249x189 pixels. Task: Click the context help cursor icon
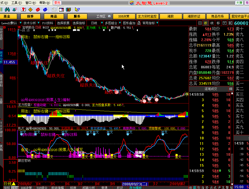click(77, 10)
